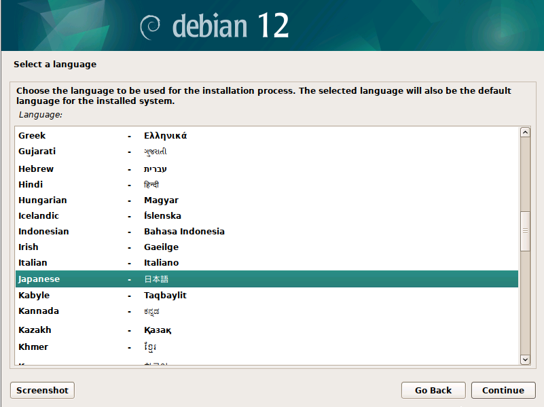Click scrollbar track above the thumb
This screenshot has height=407, width=544.
(x=525, y=174)
